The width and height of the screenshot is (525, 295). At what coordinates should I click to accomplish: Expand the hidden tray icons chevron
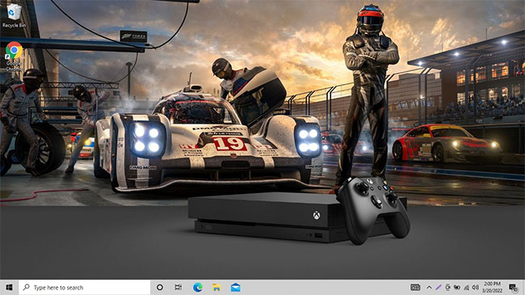coord(429,287)
